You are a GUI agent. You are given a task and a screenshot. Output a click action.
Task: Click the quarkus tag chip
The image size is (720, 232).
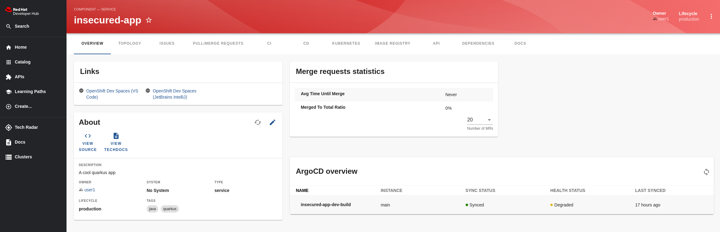pyautogui.click(x=170, y=209)
